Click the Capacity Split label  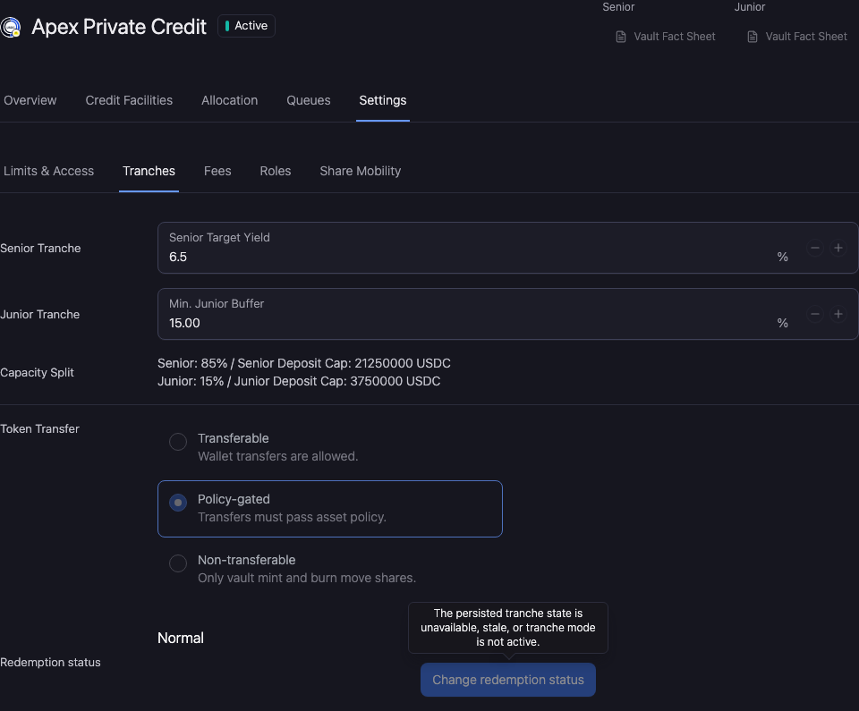pos(37,372)
